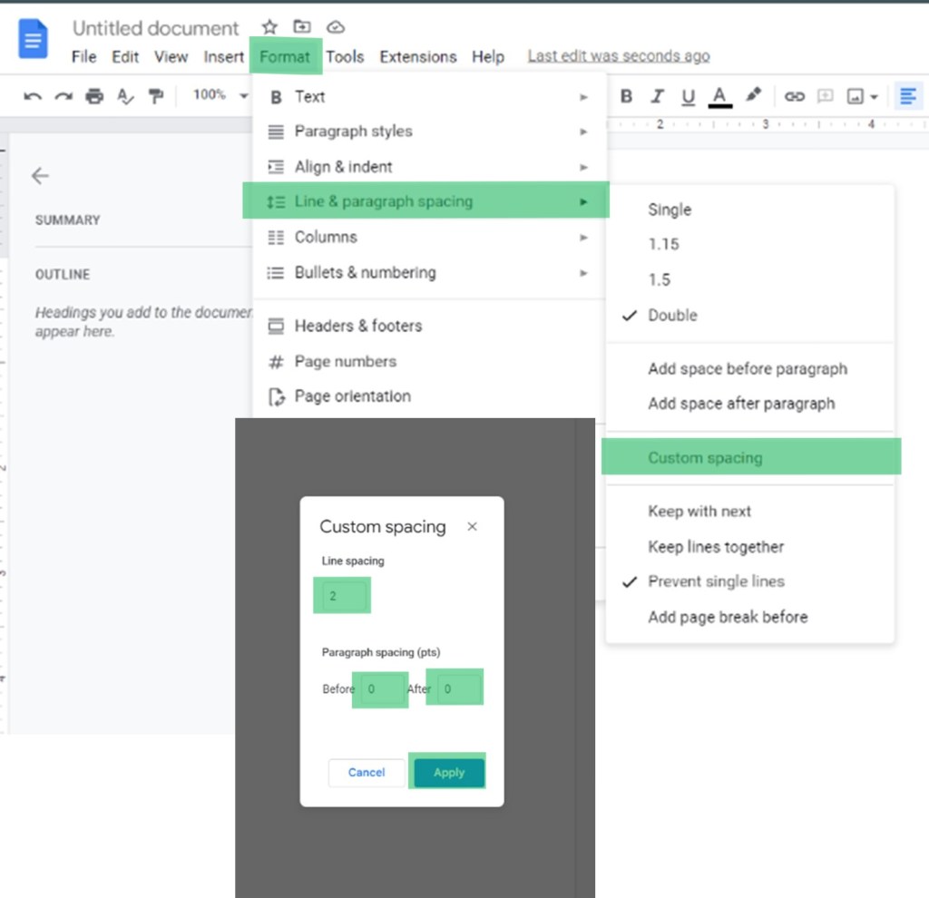929x898 pixels.
Task: Select the Paint format roller icon
Action: (156, 96)
